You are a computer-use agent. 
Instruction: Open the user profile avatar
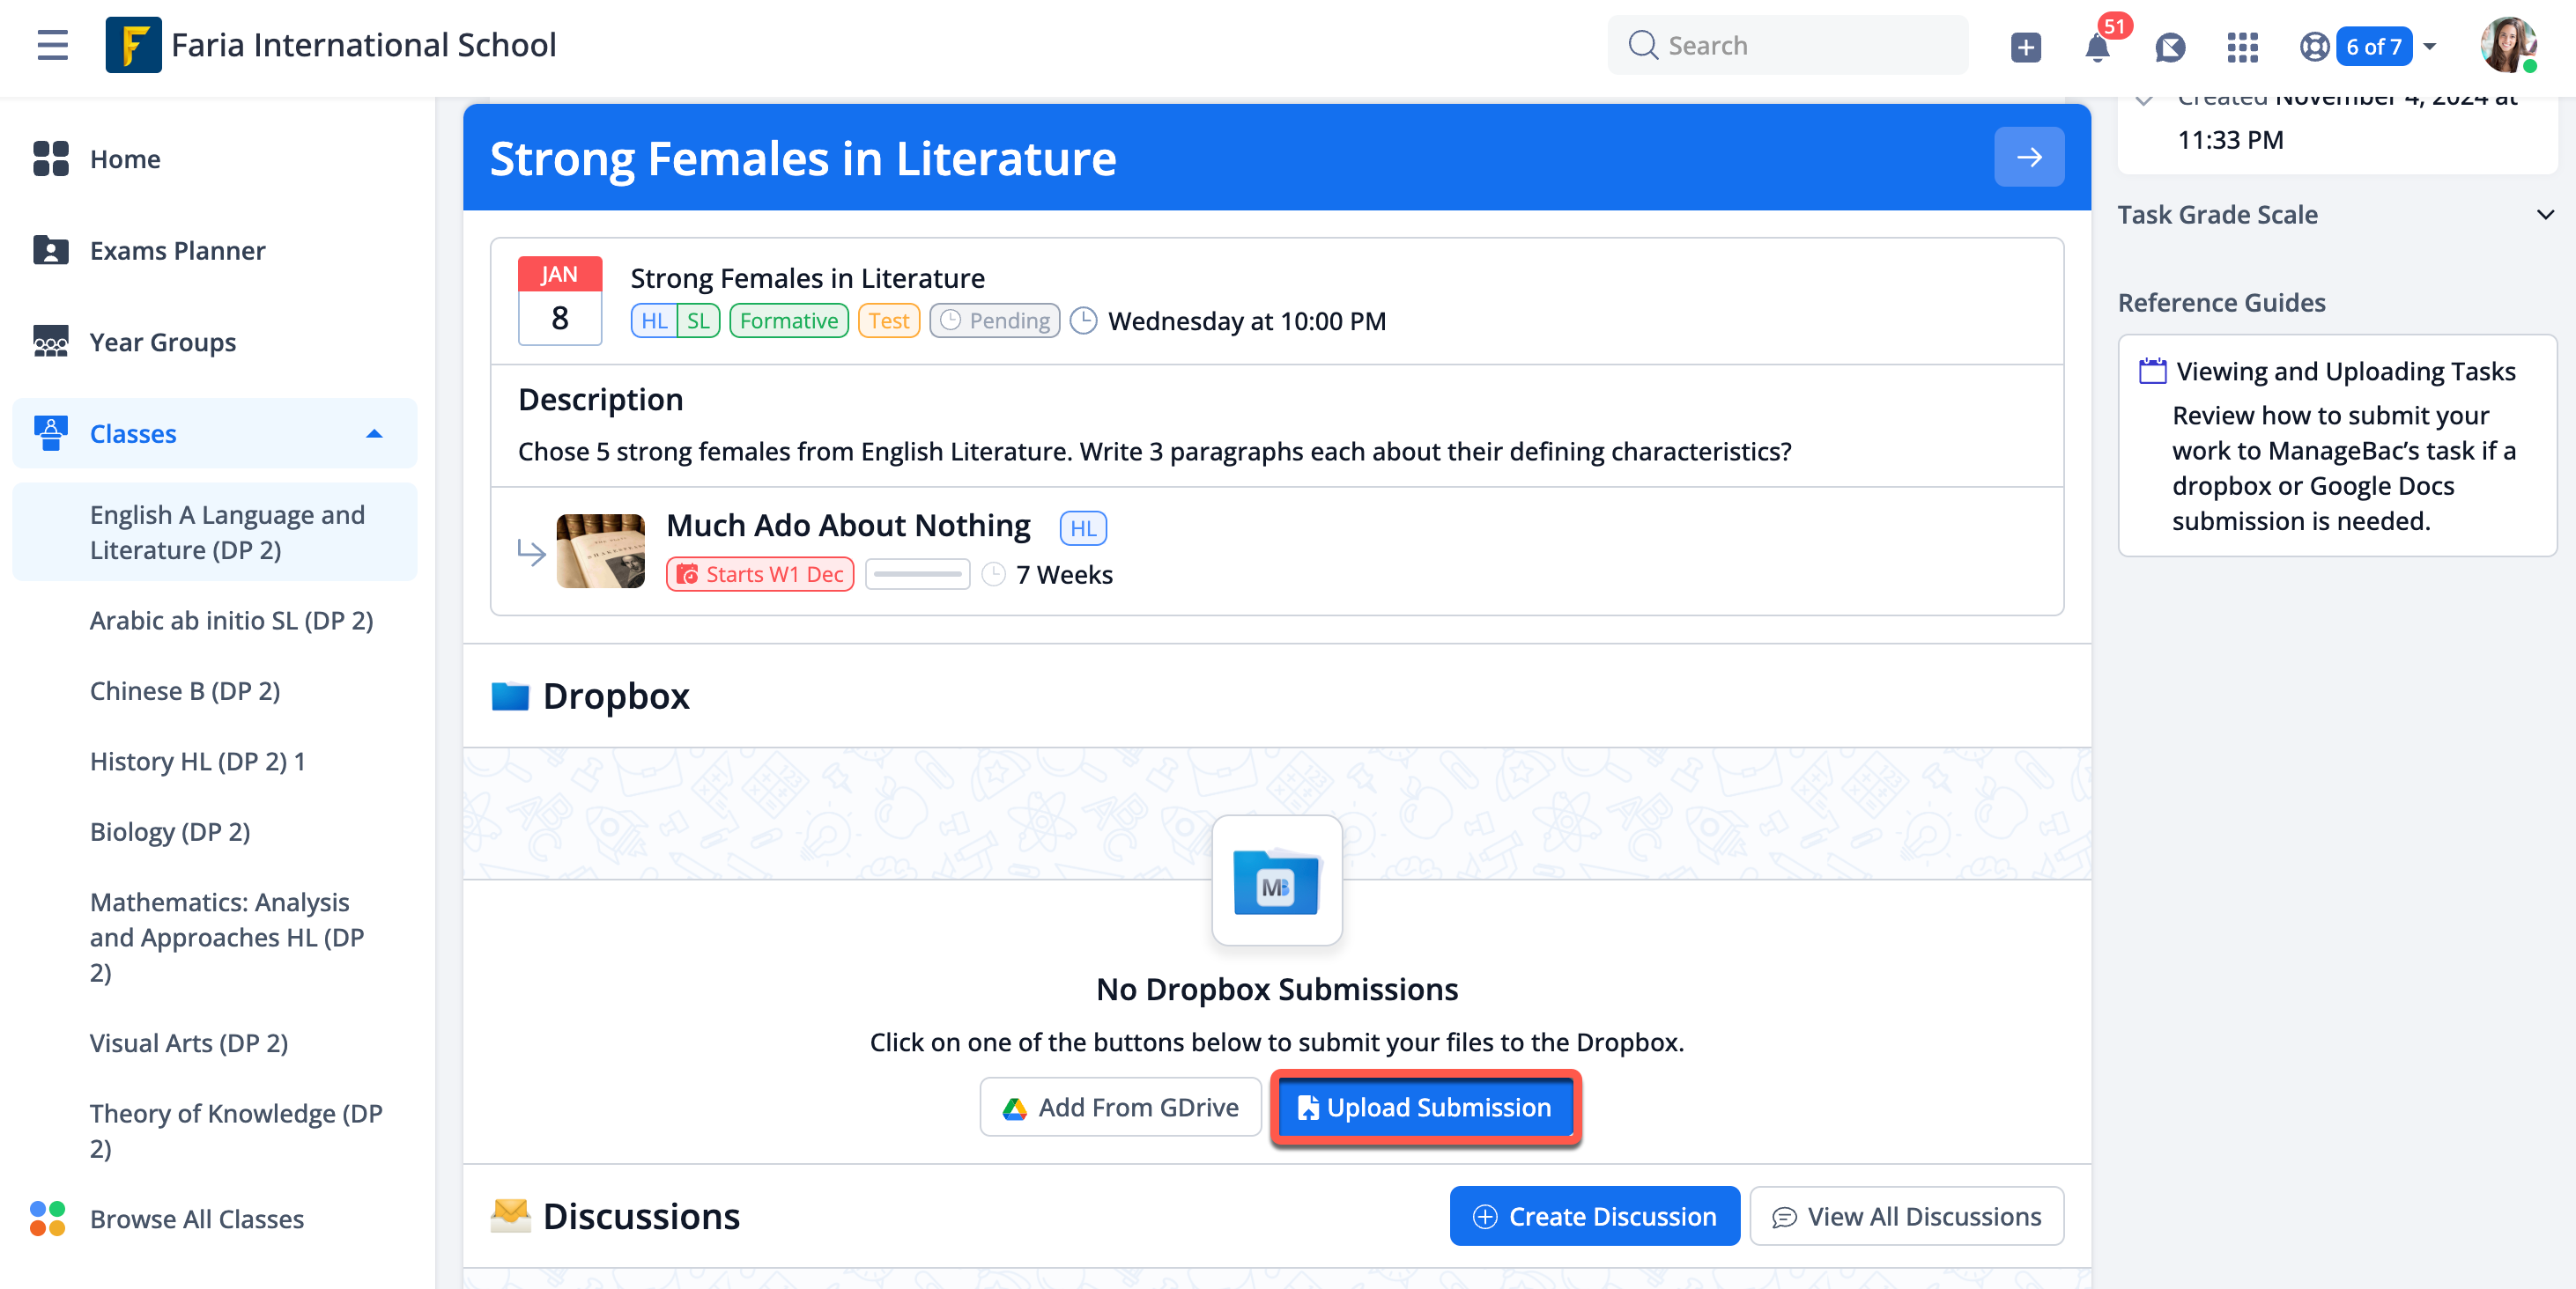coord(2507,45)
